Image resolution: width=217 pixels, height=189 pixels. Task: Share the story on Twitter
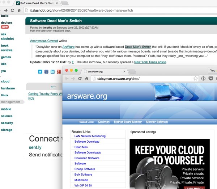click(x=40, y=72)
